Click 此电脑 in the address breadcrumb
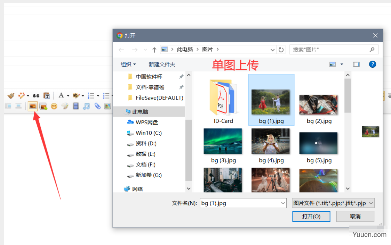The height and width of the screenshot is (245, 391). point(185,50)
